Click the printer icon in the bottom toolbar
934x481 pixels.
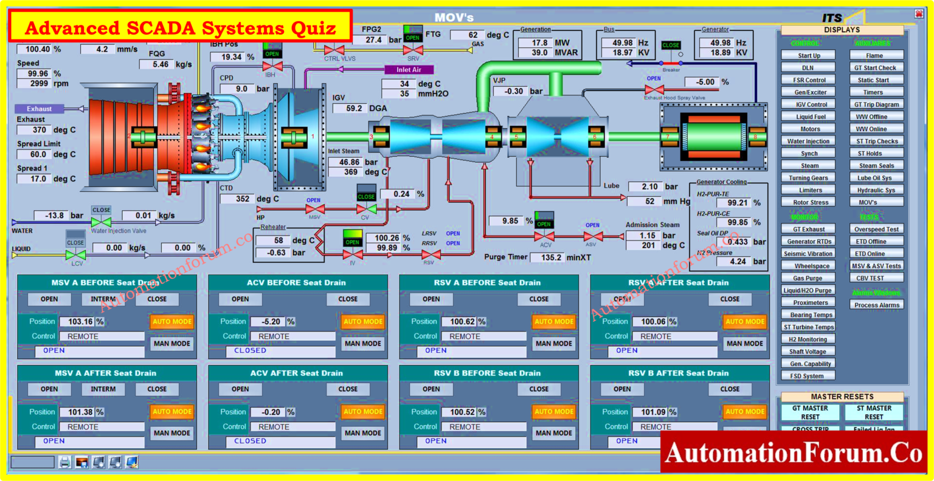pos(65,462)
